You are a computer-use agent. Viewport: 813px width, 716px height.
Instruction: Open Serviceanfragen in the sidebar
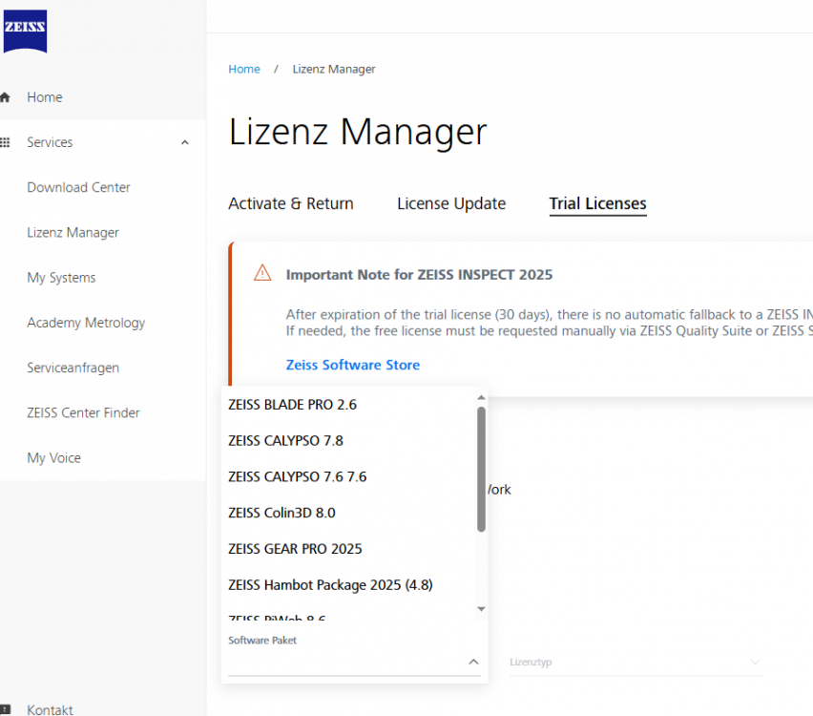pyautogui.click(x=72, y=368)
